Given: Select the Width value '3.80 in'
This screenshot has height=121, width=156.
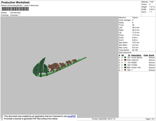Looking at the screenshot, I should click(152, 9).
